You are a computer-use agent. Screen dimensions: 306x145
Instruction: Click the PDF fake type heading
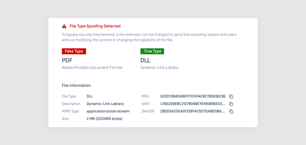67,61
